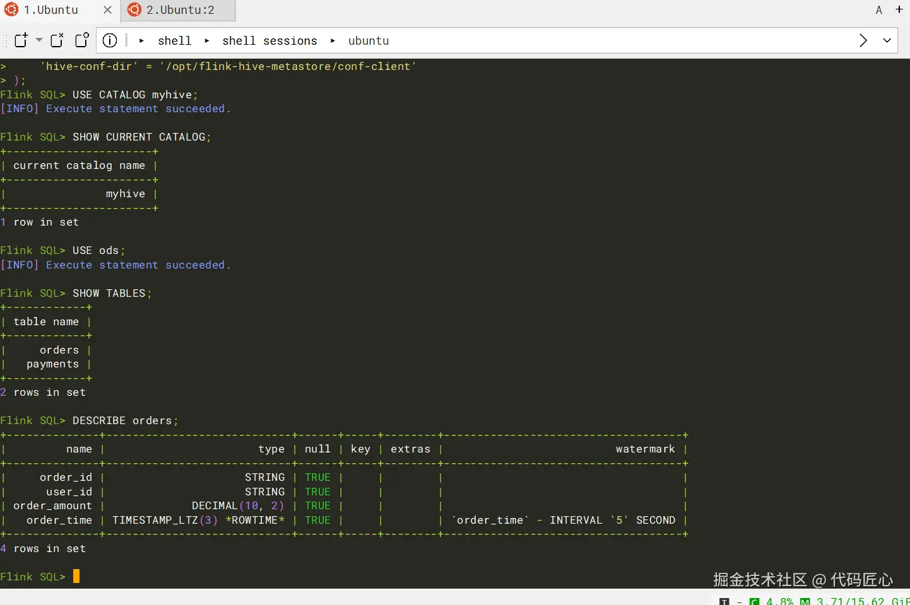
Task: Click the 2 rows in set line
Action: pyautogui.click(x=43, y=392)
